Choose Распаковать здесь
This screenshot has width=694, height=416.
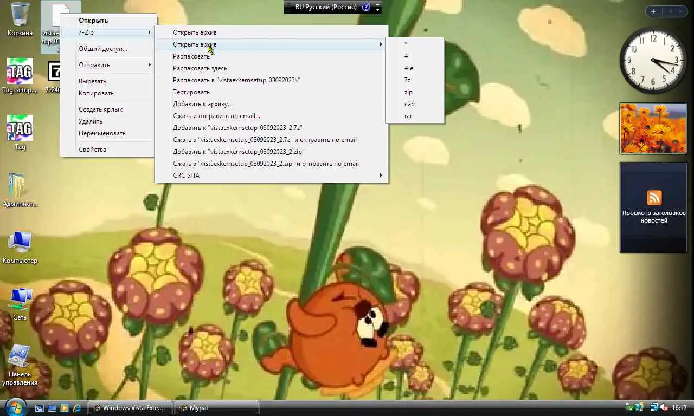[272, 68]
